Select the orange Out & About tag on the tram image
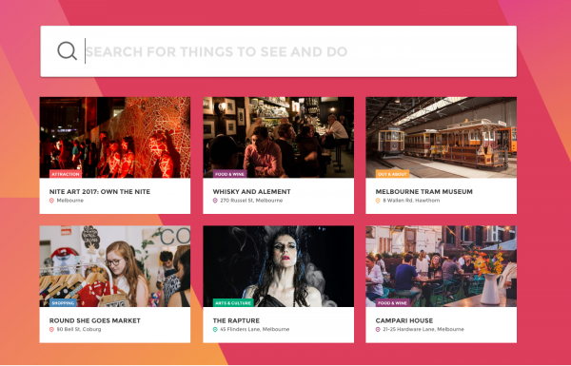571x366 pixels. [392, 174]
